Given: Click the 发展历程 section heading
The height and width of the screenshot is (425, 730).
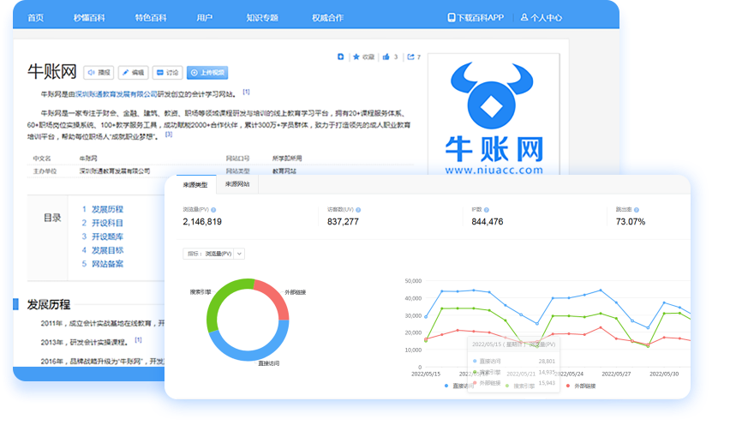Looking at the screenshot, I should [49, 305].
